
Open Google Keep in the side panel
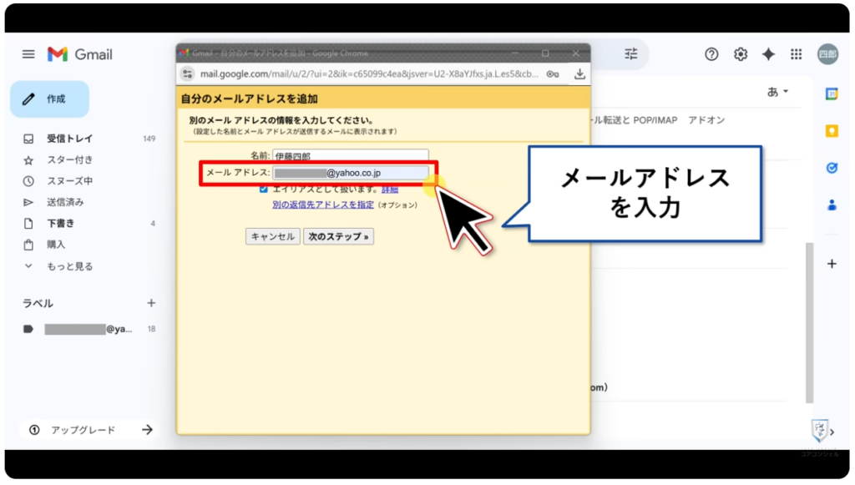tap(831, 130)
